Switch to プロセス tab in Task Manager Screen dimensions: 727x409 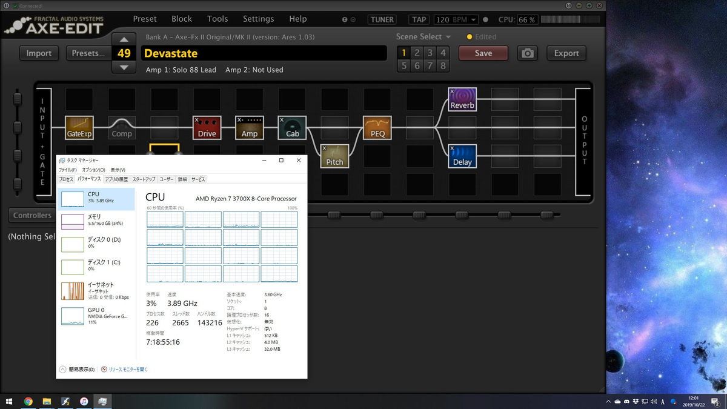tap(66, 179)
